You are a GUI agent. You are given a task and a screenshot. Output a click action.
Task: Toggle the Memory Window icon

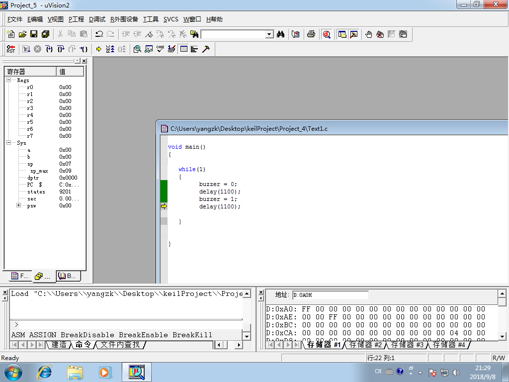184,49
